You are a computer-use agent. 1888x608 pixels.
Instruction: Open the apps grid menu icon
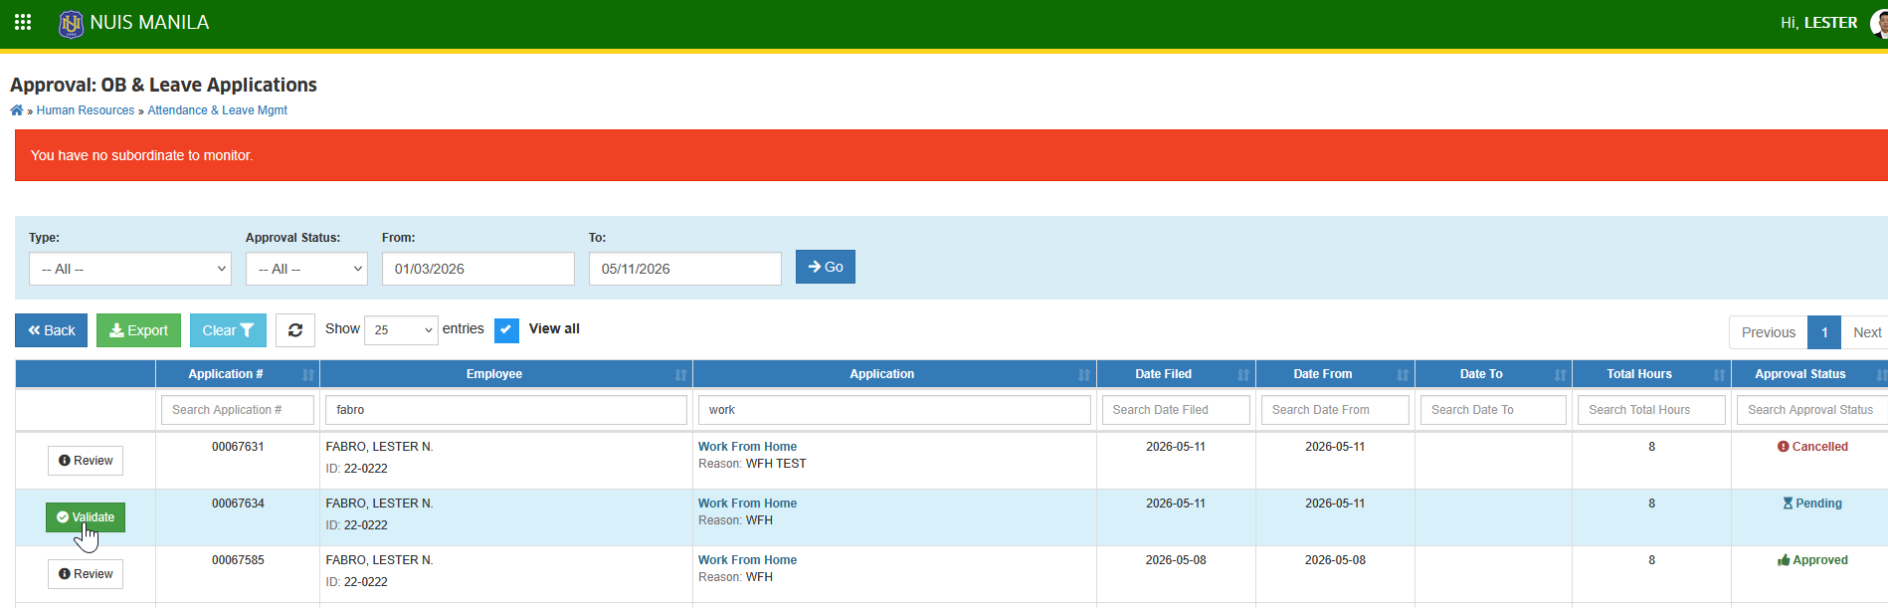coord(23,22)
